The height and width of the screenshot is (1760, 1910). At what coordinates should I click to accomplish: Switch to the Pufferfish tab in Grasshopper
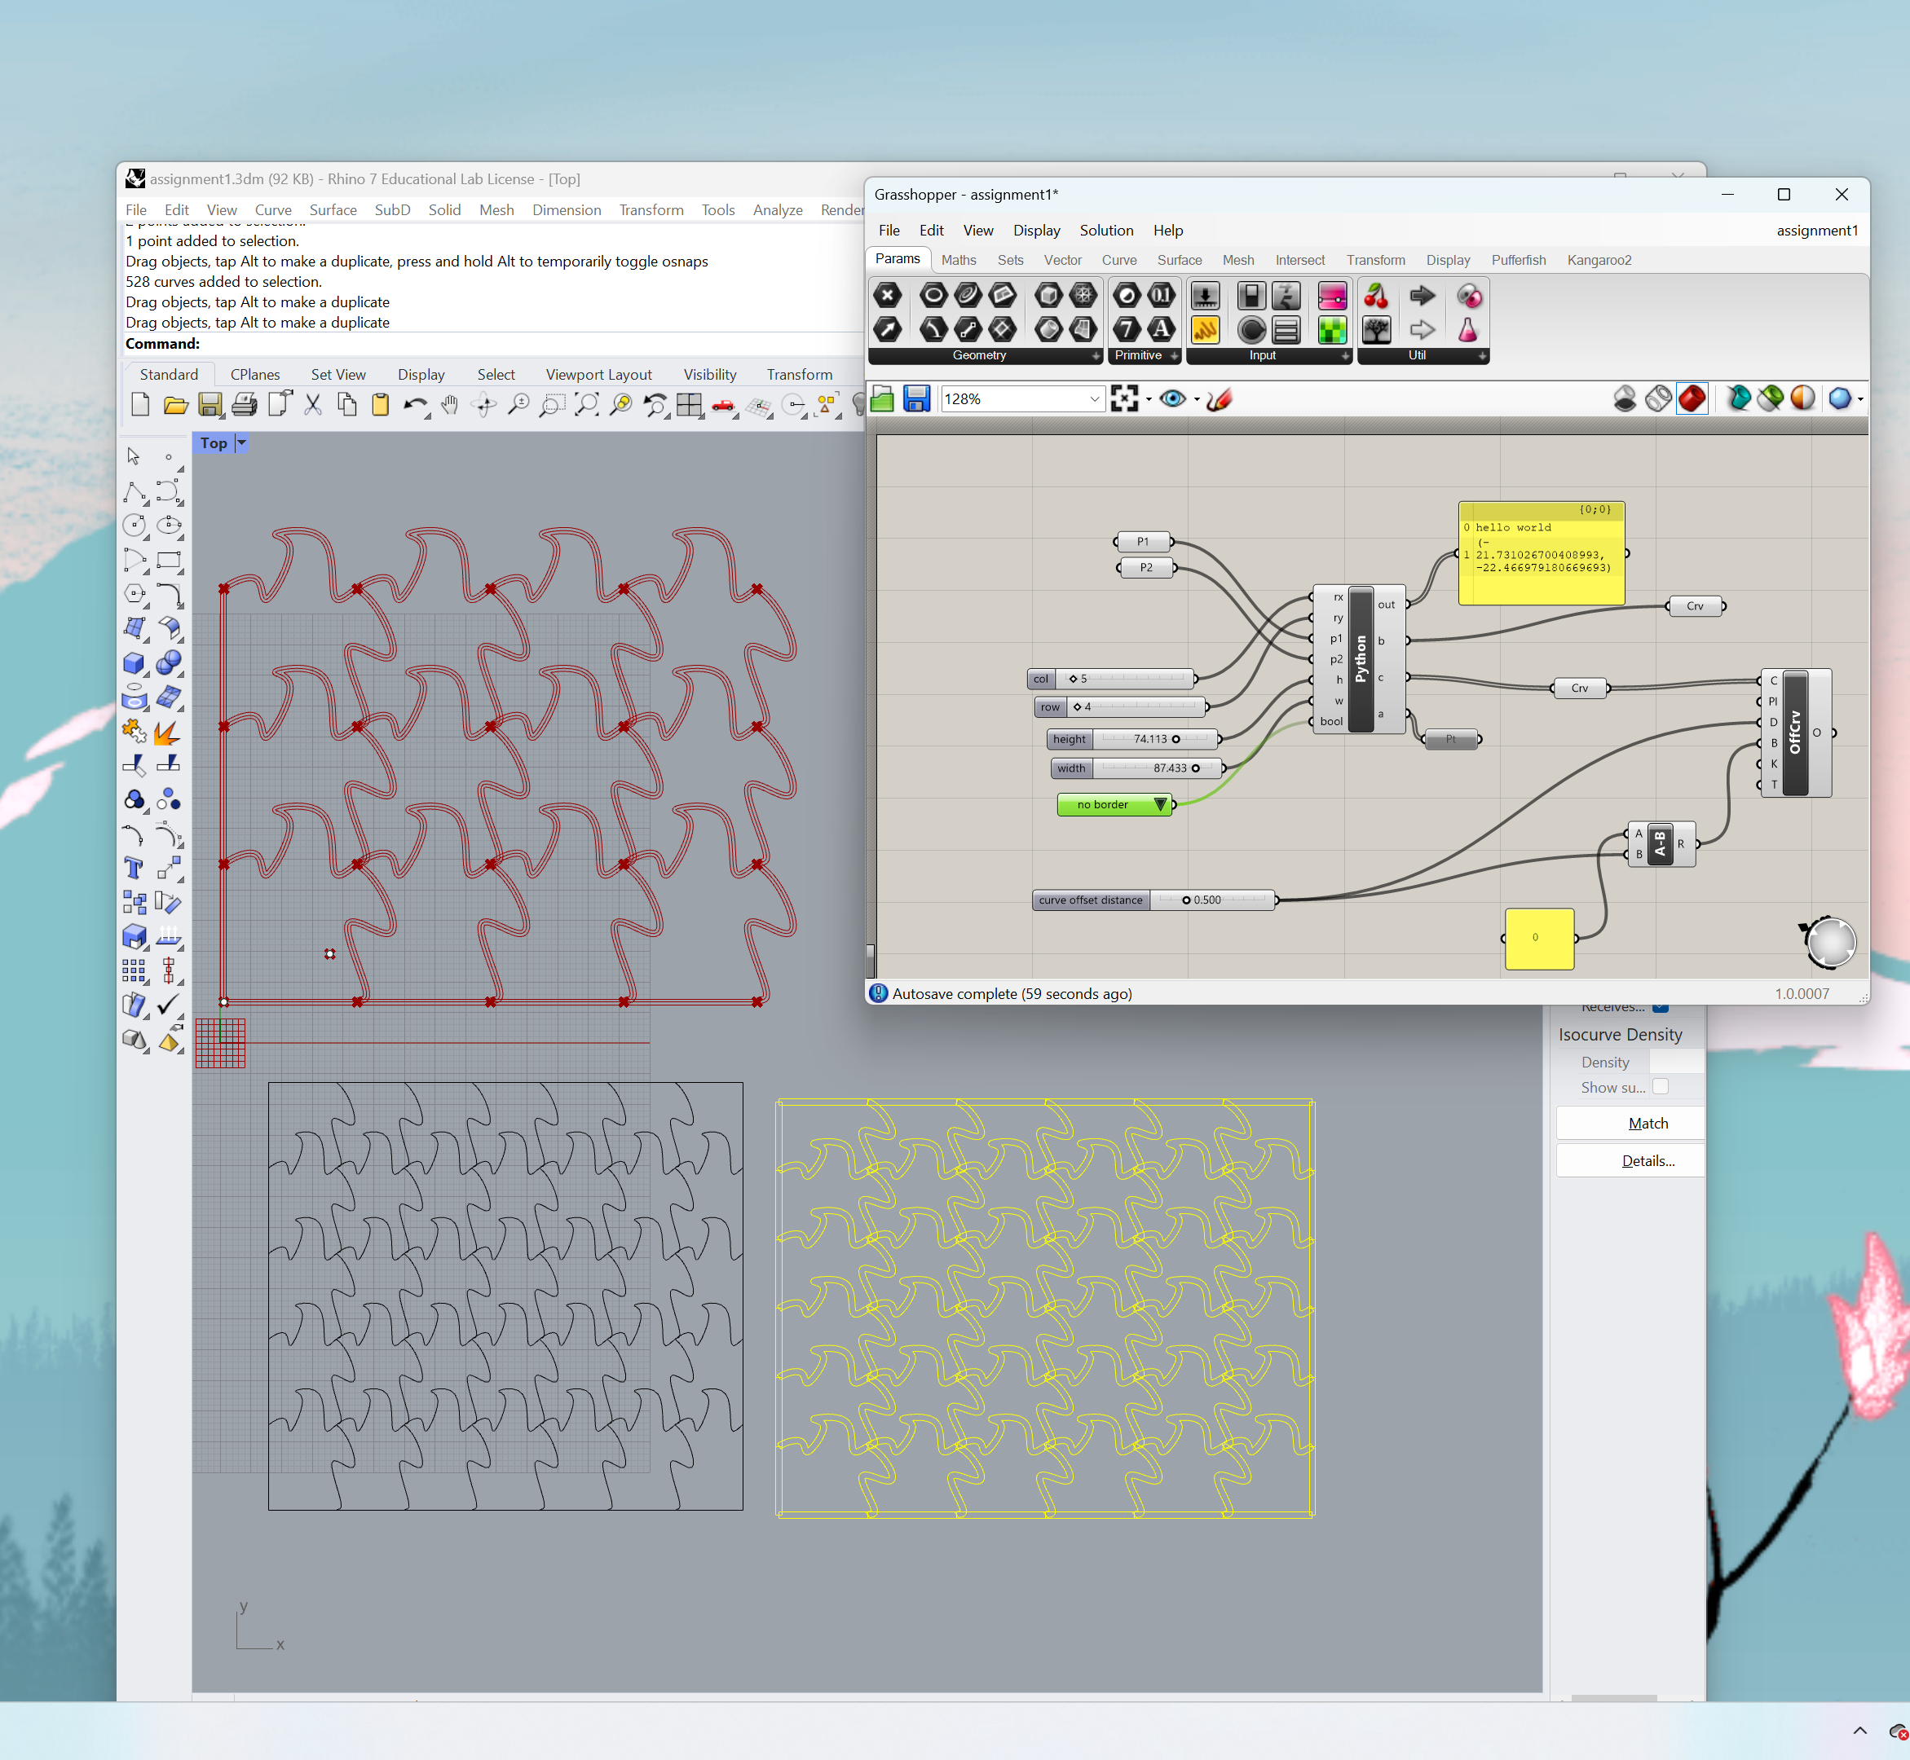point(1519,260)
